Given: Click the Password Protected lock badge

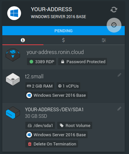Looking at the screenshot, I should pos(83,62).
